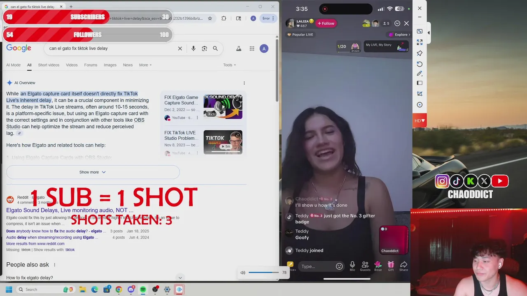Viewport: 527px width, 296px height.
Task: Start Google voice search with the microphone icon
Action: point(193,49)
